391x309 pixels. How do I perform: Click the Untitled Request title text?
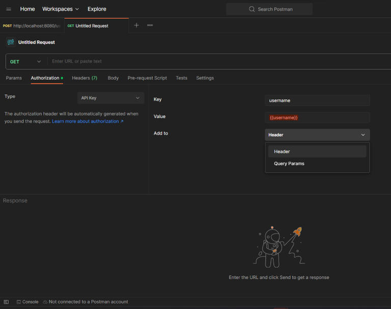37,42
